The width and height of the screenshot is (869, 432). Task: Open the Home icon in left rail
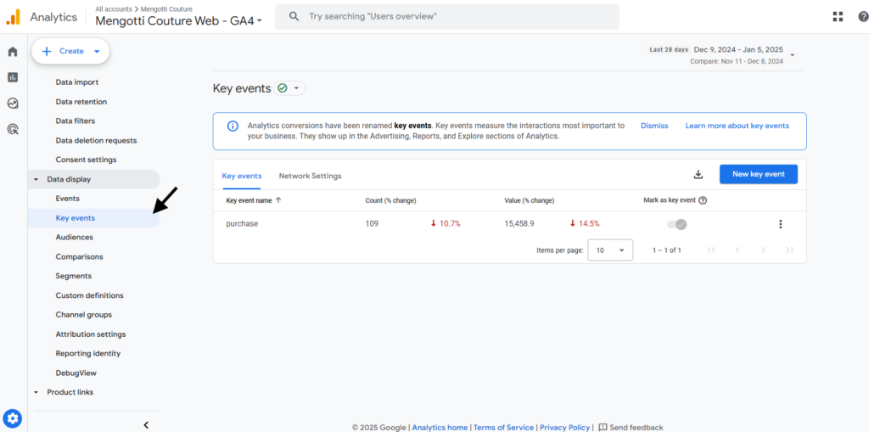click(x=13, y=52)
